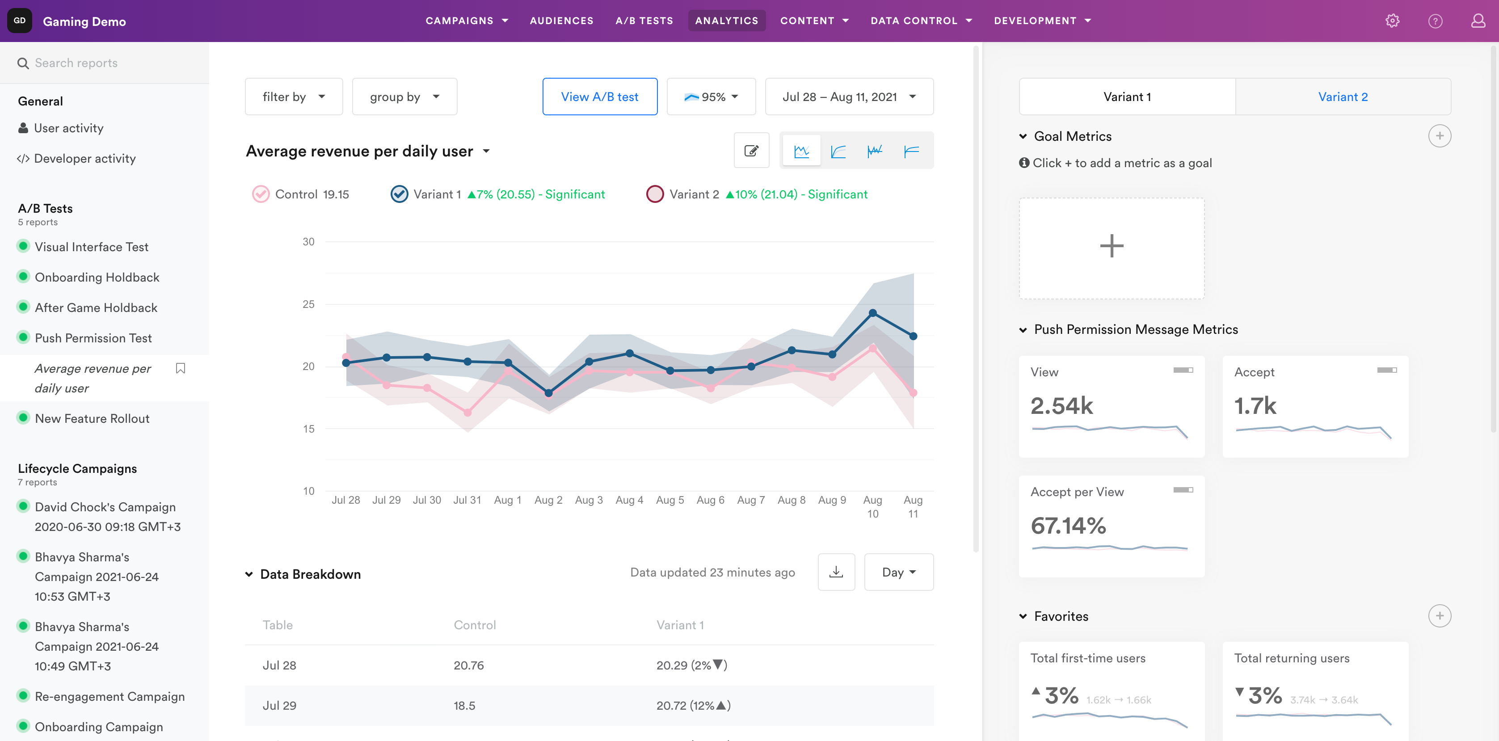Image resolution: width=1499 pixels, height=741 pixels.
Task: Click the main content vertical scrollbar
Action: click(x=976, y=299)
